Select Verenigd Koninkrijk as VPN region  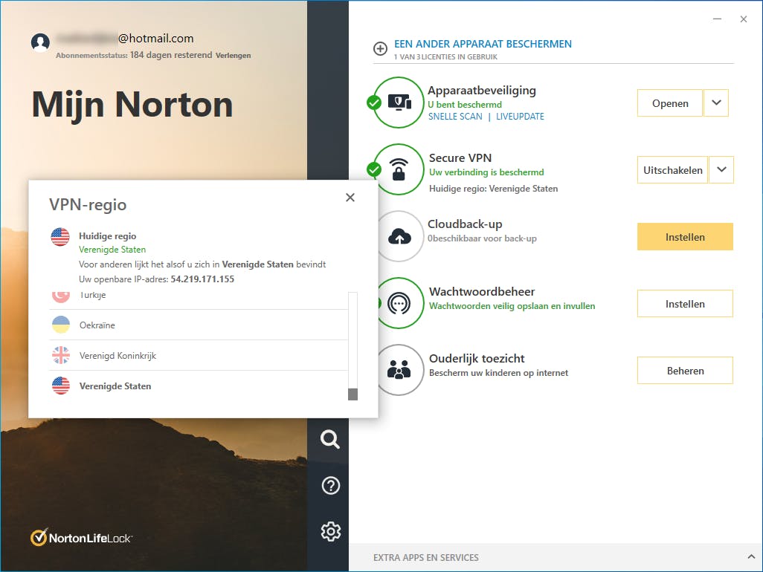point(199,355)
